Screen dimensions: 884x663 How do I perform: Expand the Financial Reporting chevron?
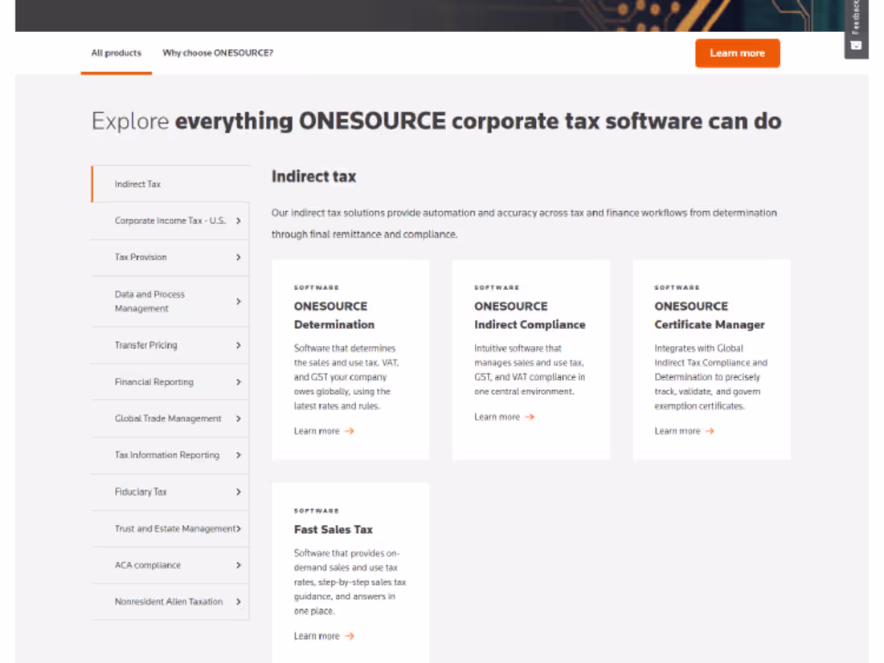pos(239,381)
